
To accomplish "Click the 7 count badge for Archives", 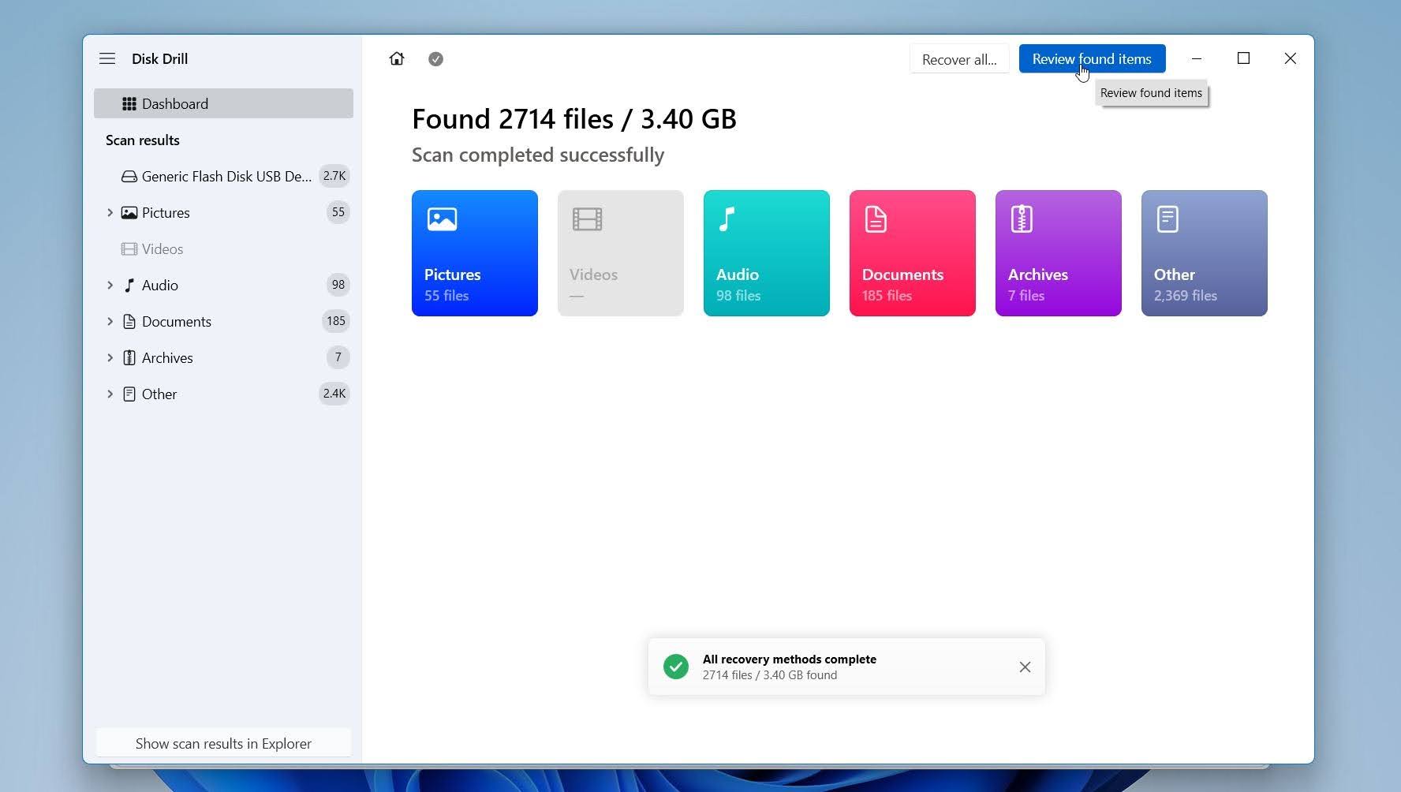I will (x=338, y=357).
